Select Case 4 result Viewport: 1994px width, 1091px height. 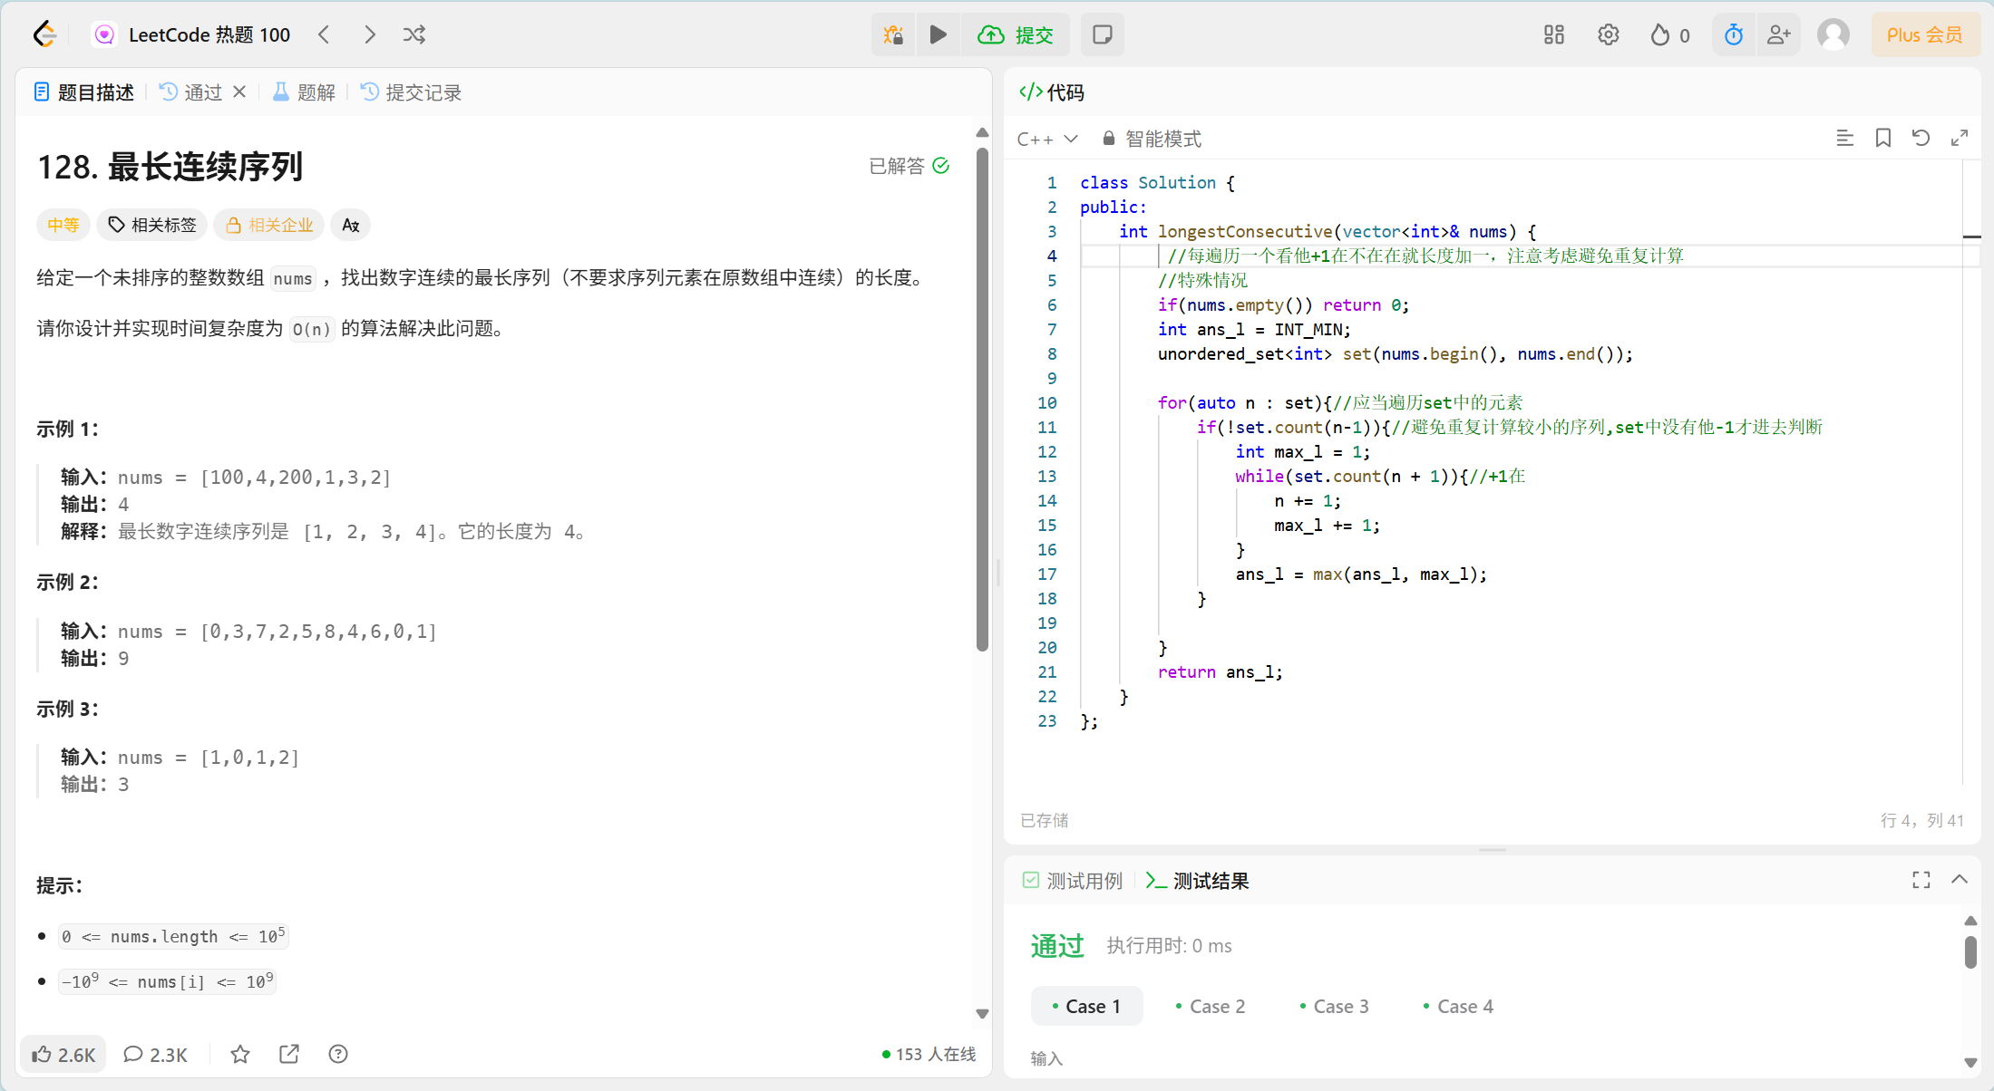point(1459,1006)
